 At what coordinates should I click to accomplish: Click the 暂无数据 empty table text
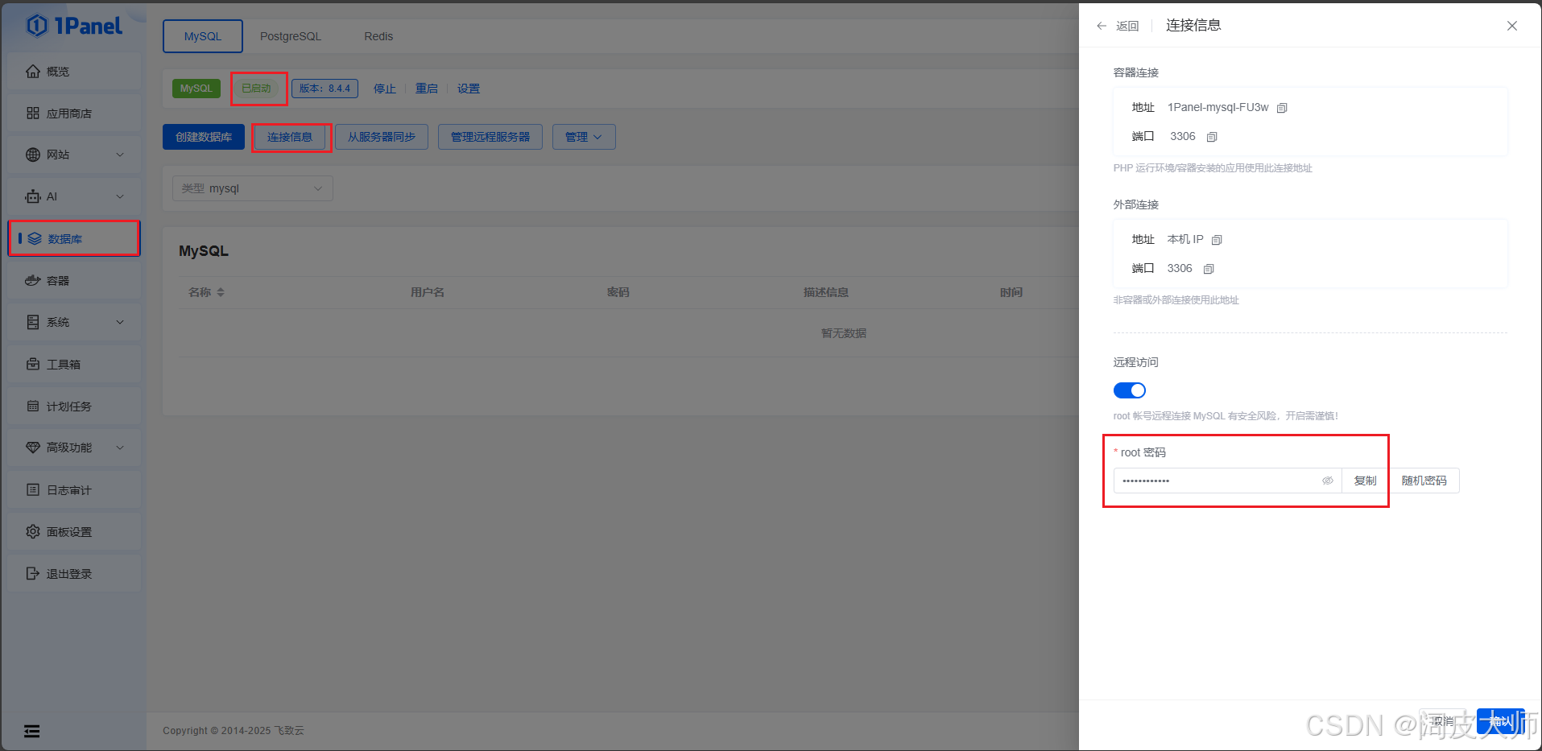click(844, 333)
